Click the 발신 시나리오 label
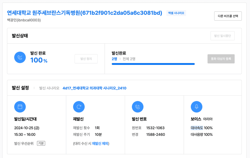The image size is (250, 158). 49,88
